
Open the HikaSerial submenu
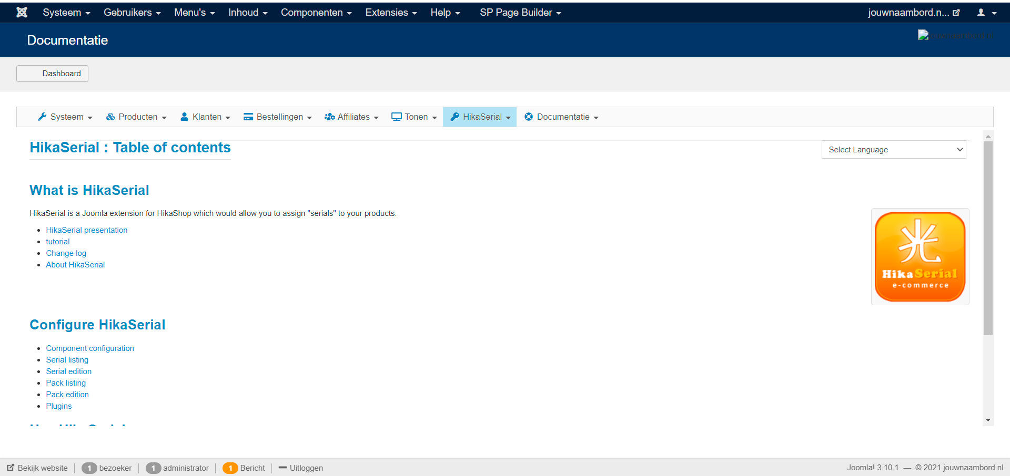click(480, 117)
